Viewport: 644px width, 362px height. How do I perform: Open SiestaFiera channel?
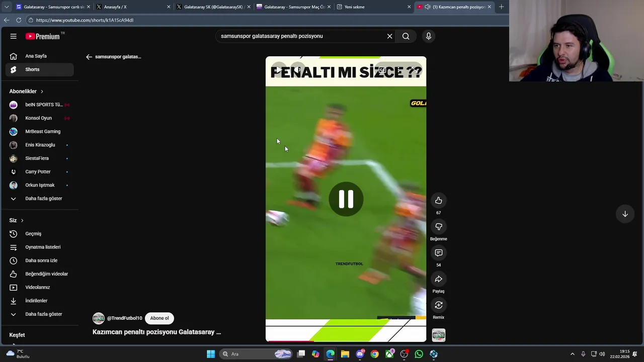39,158
